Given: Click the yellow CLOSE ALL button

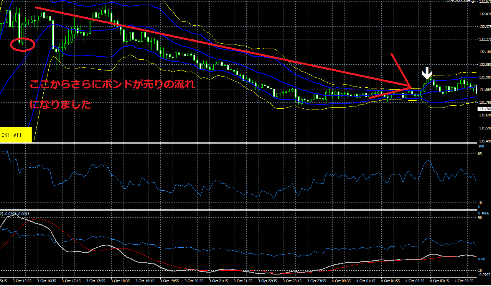Looking at the screenshot, I should (x=15, y=135).
